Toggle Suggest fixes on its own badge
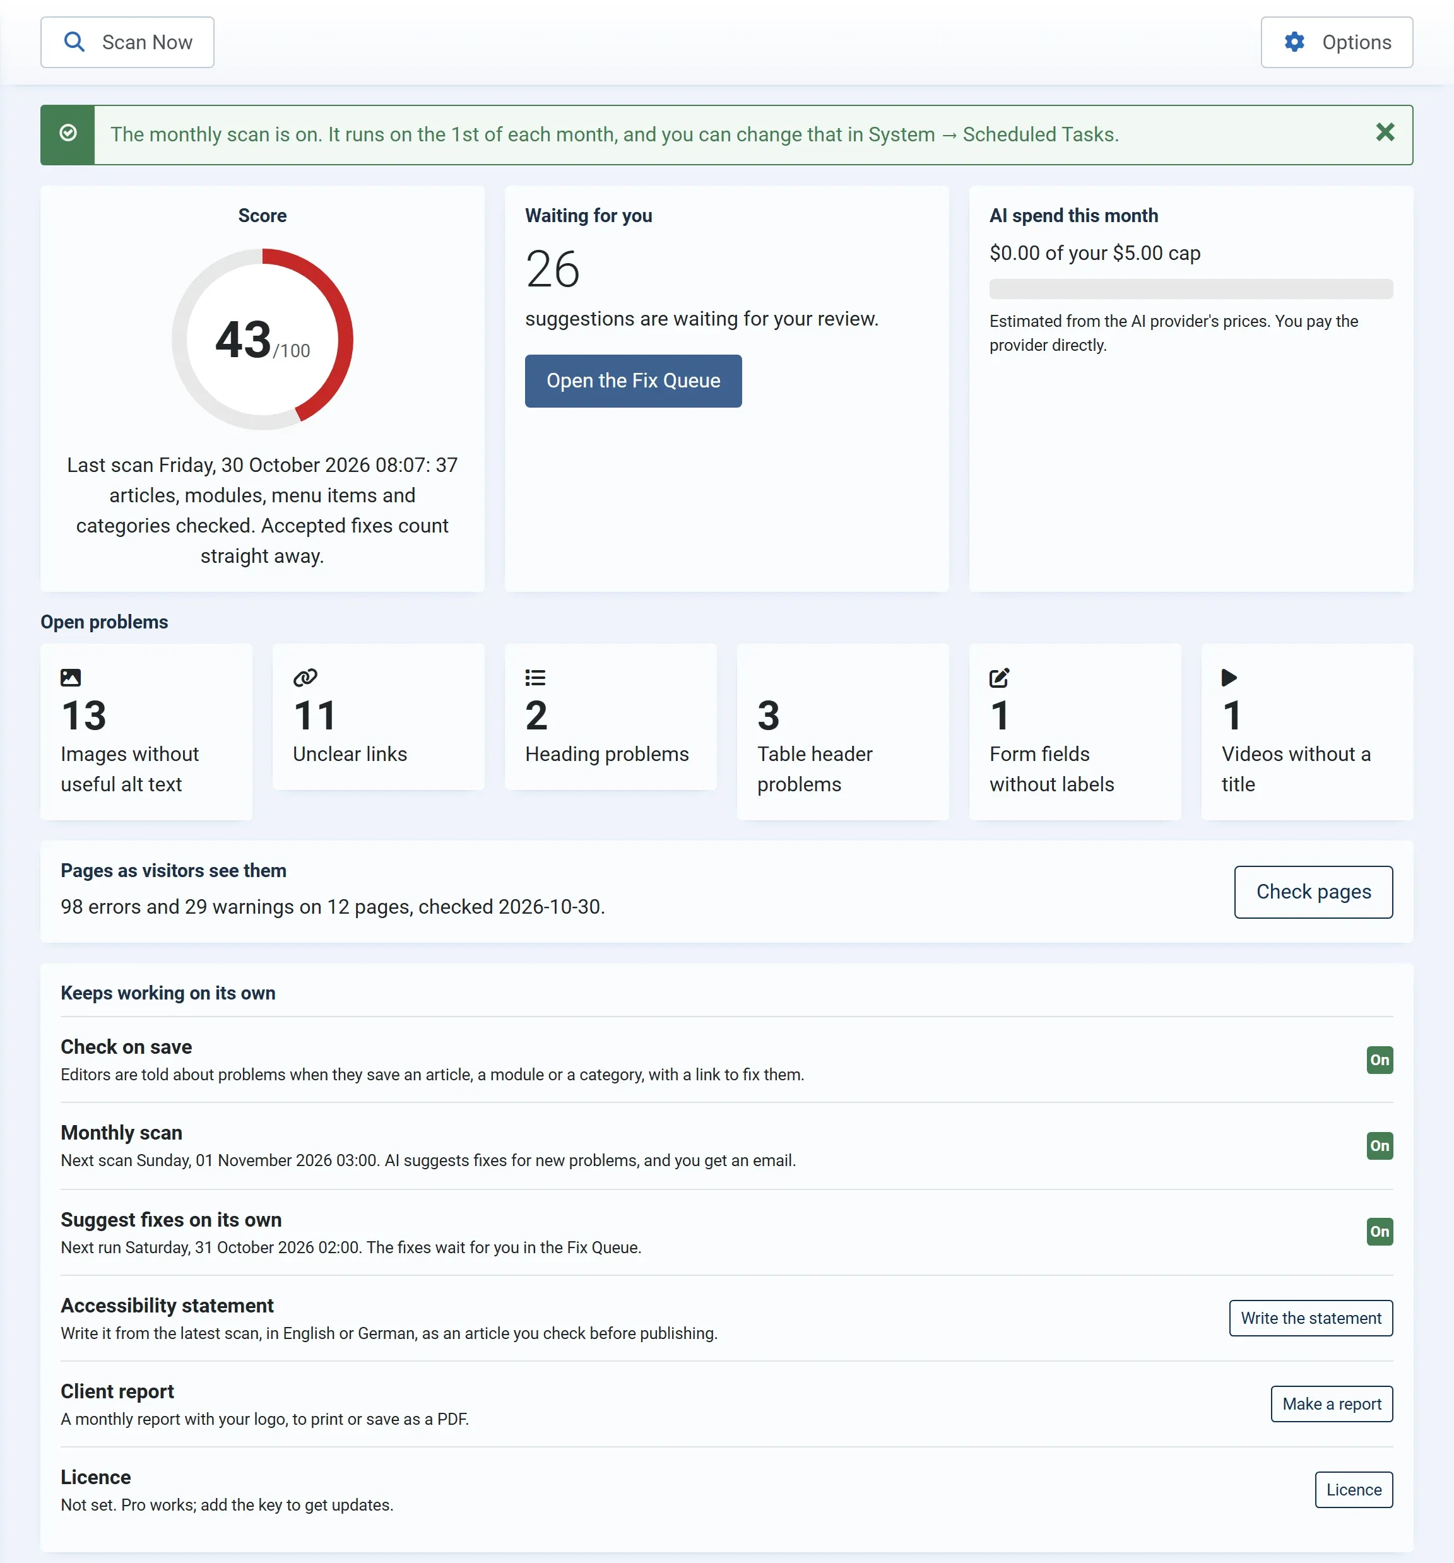1454x1563 pixels. (1380, 1231)
